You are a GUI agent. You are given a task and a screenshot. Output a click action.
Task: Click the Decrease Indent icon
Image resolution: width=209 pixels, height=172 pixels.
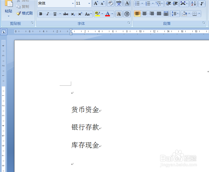click(x=168, y=3)
